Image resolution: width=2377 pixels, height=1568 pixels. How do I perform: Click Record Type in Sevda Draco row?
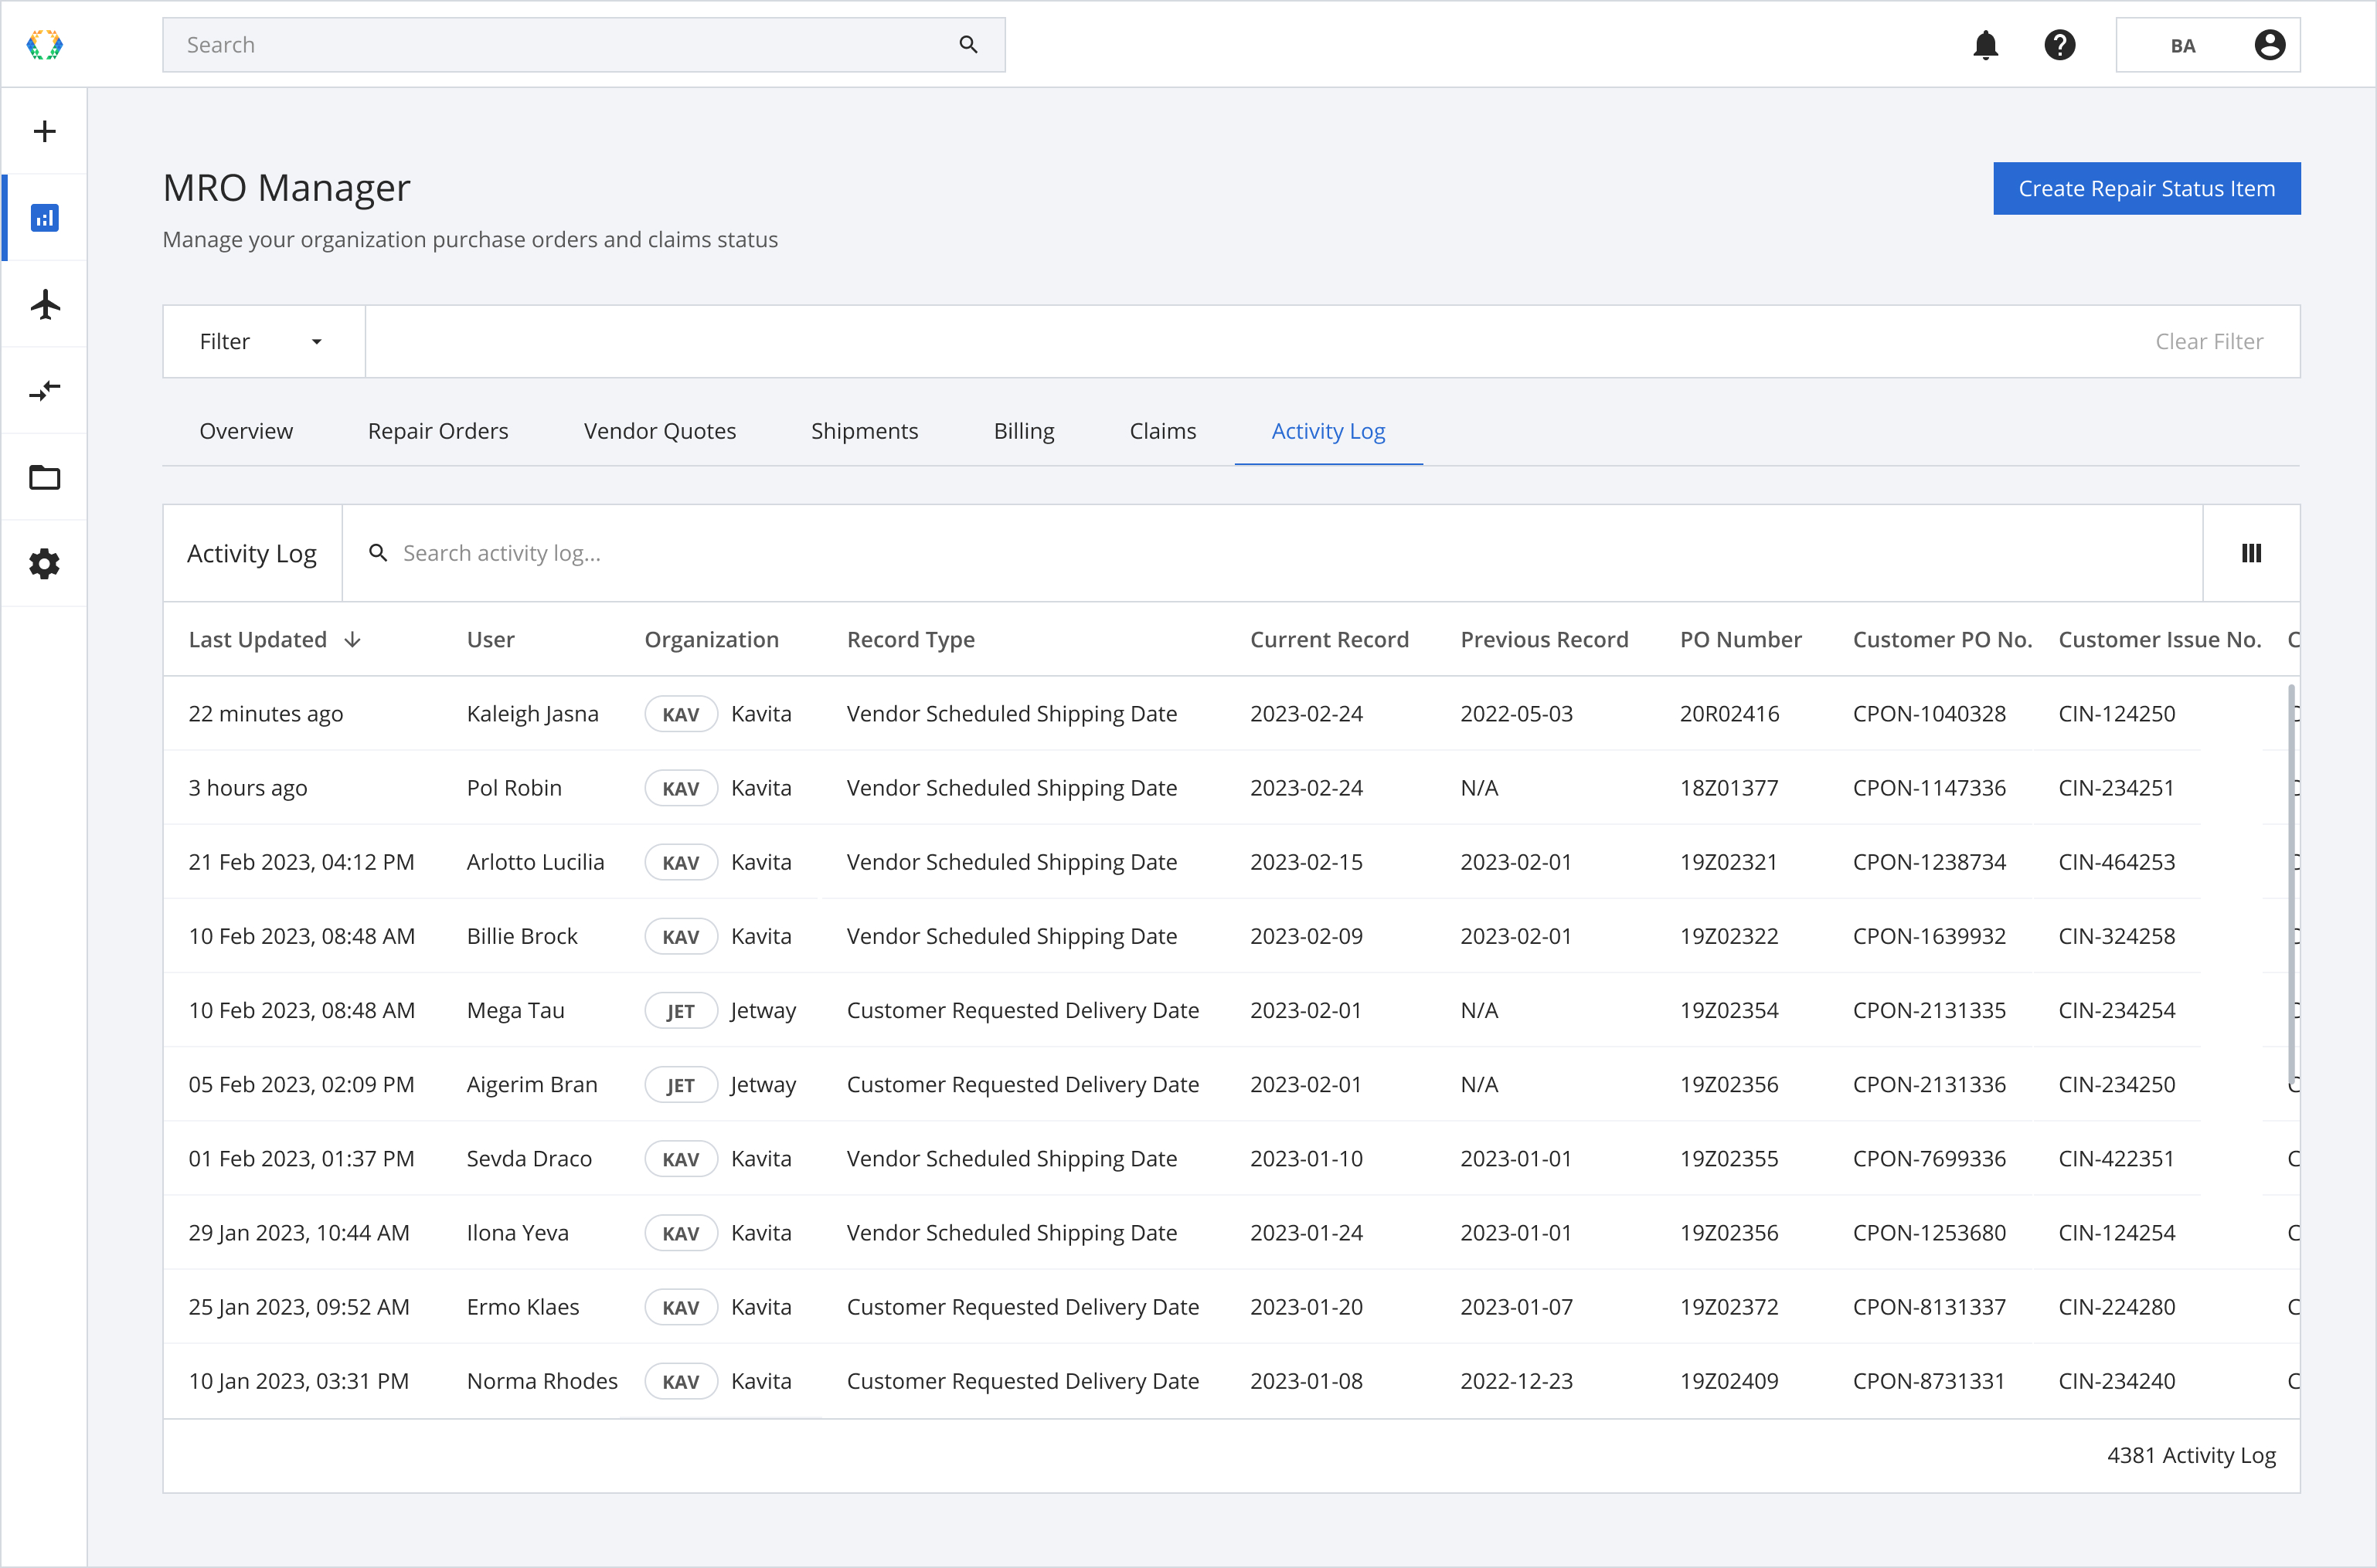pyautogui.click(x=1012, y=1159)
